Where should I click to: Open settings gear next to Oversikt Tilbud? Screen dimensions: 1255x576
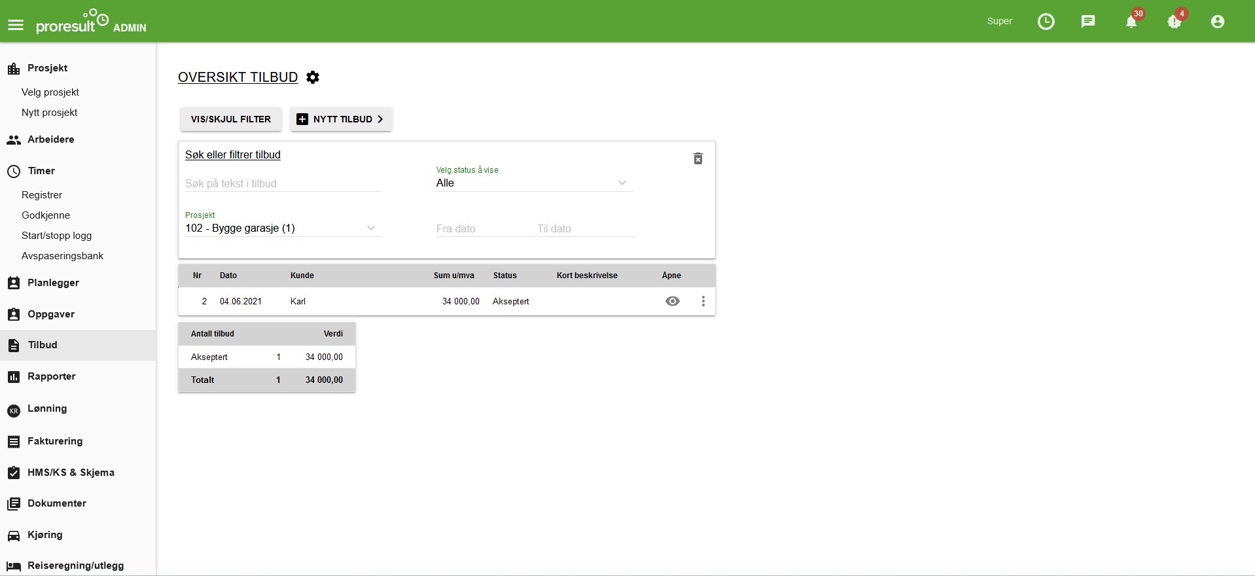tap(313, 77)
